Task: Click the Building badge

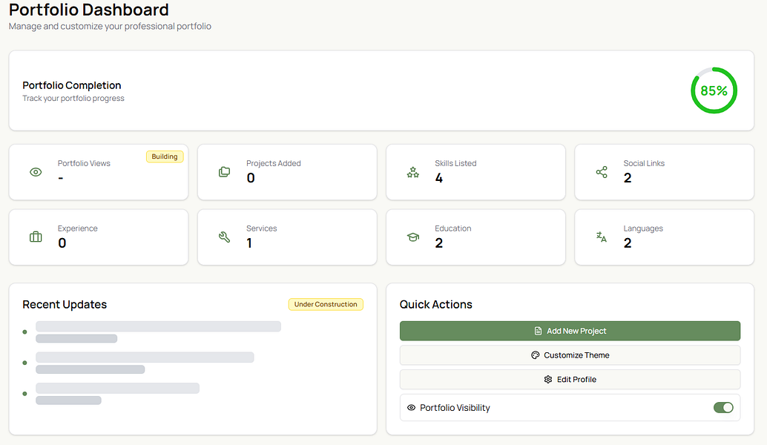Action: click(165, 156)
